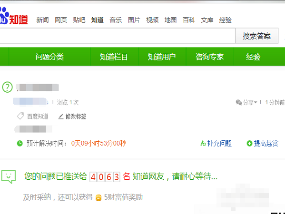Click the orange 0天09小时53分00秒 countdown

(98, 143)
